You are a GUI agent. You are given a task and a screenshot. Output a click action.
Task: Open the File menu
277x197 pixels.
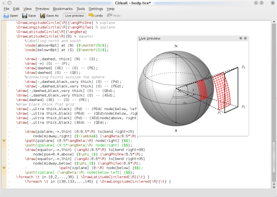tap(7, 9)
